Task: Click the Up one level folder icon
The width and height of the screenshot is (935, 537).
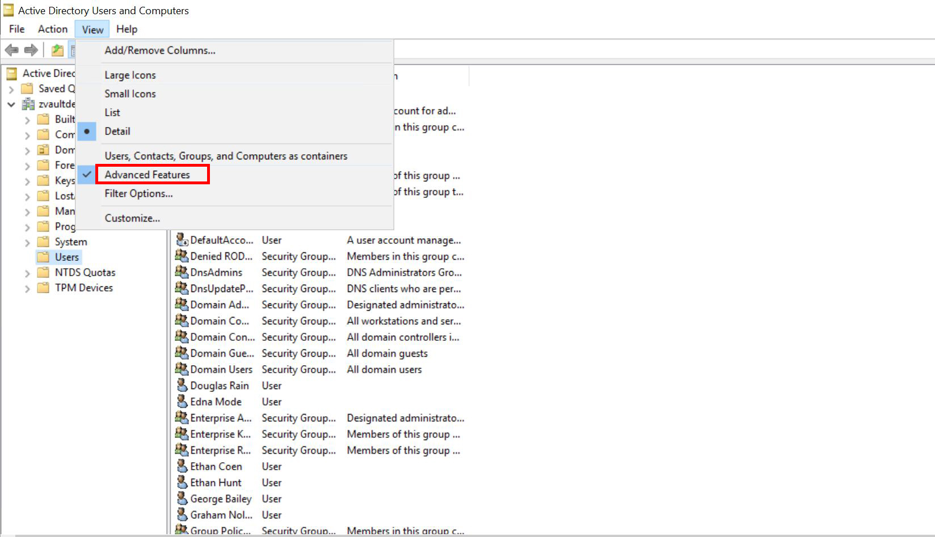Action: [x=57, y=50]
